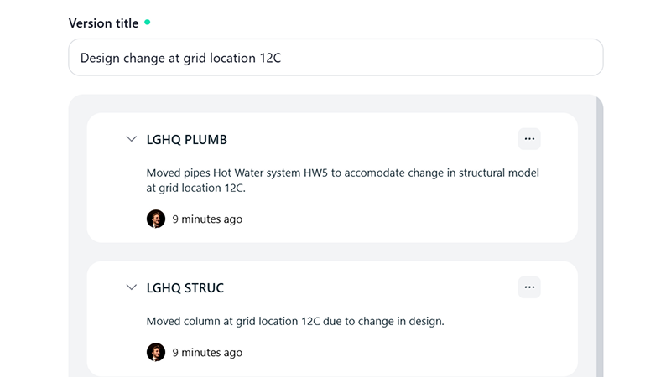Click the moved column description text

[x=294, y=321]
